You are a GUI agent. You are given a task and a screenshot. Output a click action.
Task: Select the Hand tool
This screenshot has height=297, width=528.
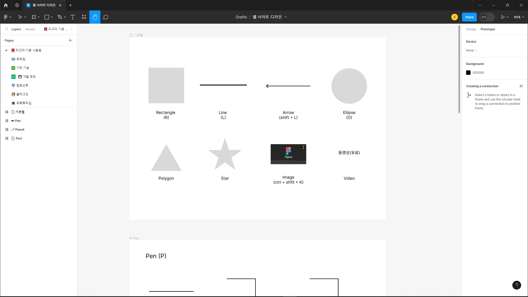tap(95, 17)
